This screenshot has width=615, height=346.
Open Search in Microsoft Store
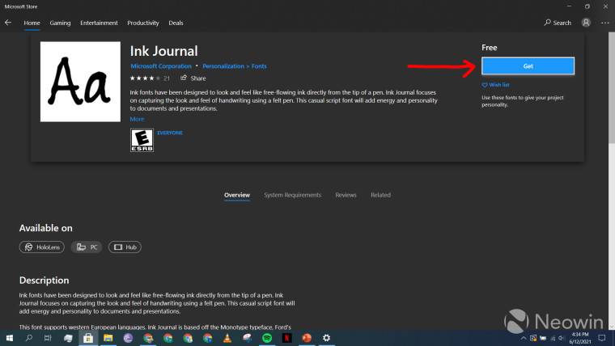point(558,23)
